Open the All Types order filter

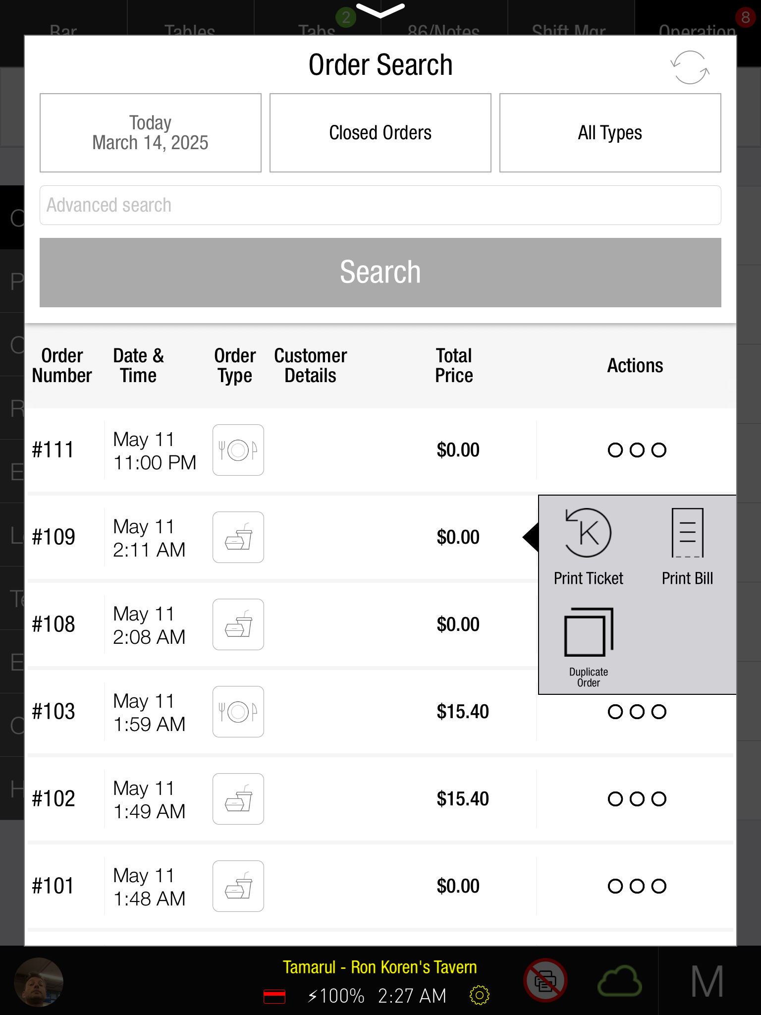[x=610, y=133]
